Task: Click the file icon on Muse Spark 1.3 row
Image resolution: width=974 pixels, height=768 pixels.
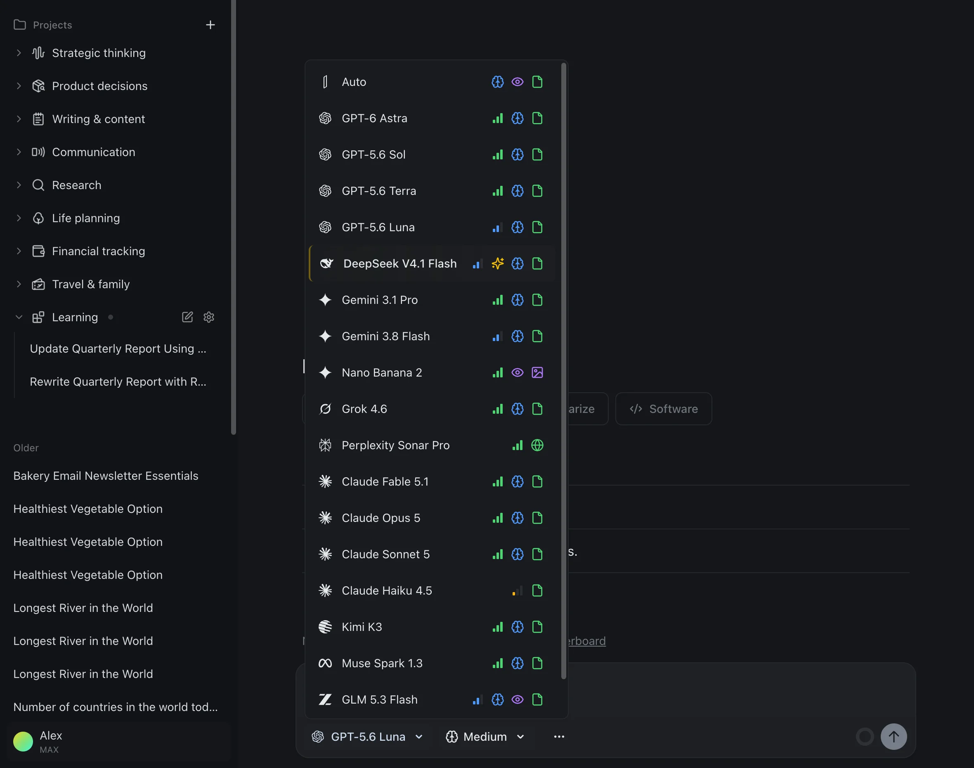Action: (537, 663)
